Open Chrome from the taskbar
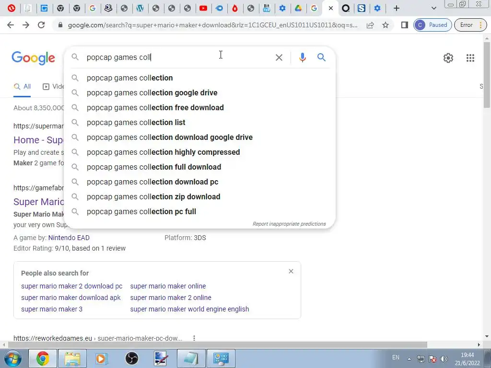The width and height of the screenshot is (491, 368). 43,358
